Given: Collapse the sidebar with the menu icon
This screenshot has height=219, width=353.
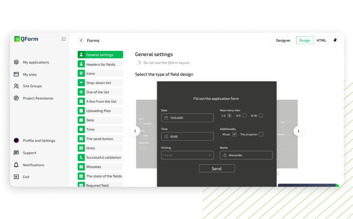Looking at the screenshot, I should [64, 39].
